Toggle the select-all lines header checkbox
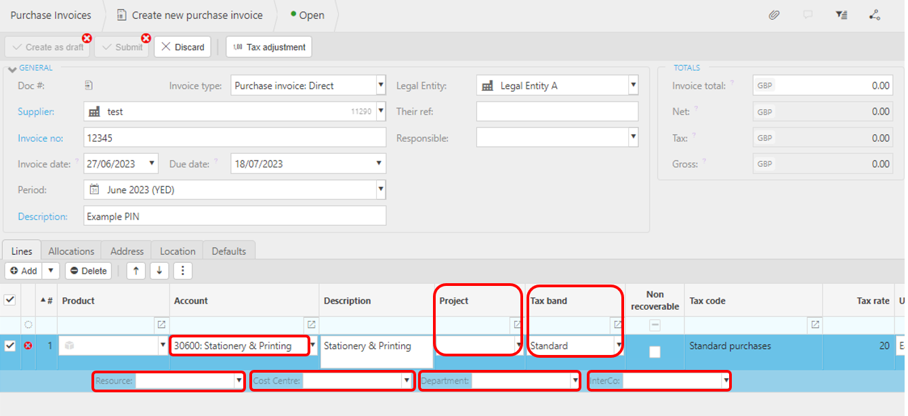 click(x=10, y=299)
